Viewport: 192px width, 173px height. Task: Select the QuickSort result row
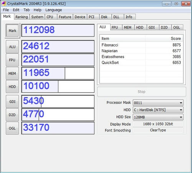[x=141, y=63]
